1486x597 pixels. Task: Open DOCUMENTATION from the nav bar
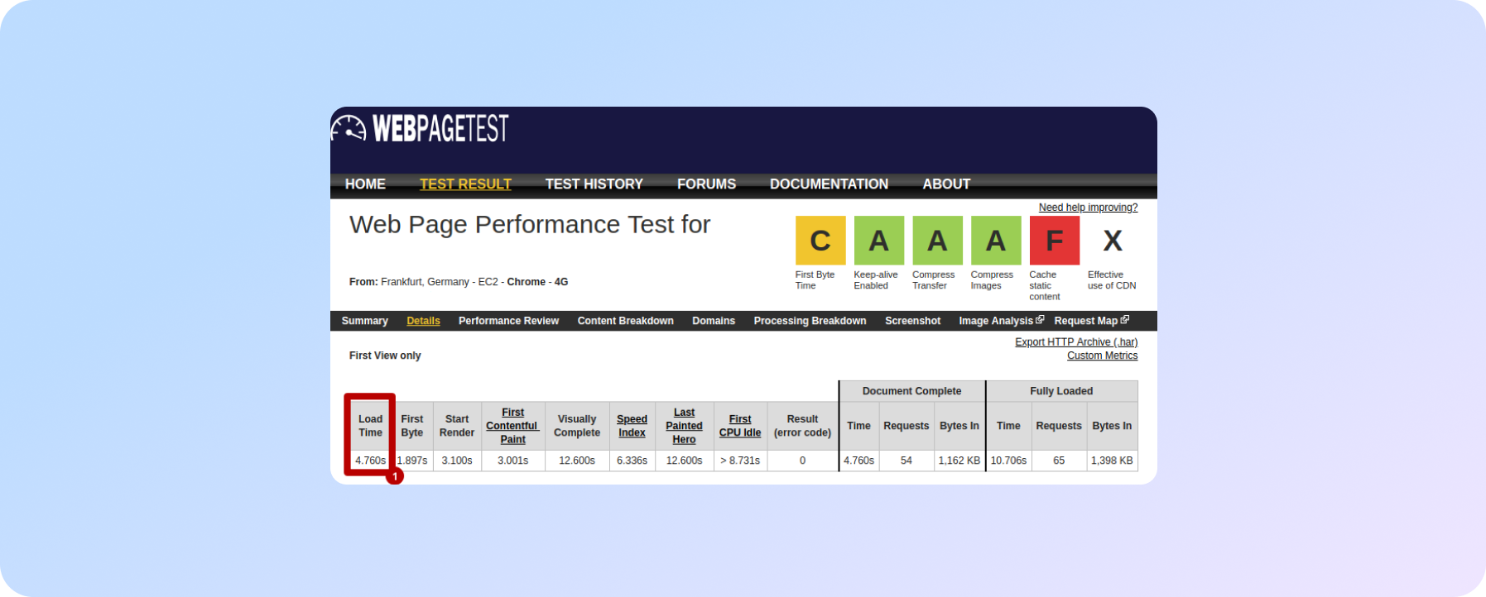(x=829, y=184)
